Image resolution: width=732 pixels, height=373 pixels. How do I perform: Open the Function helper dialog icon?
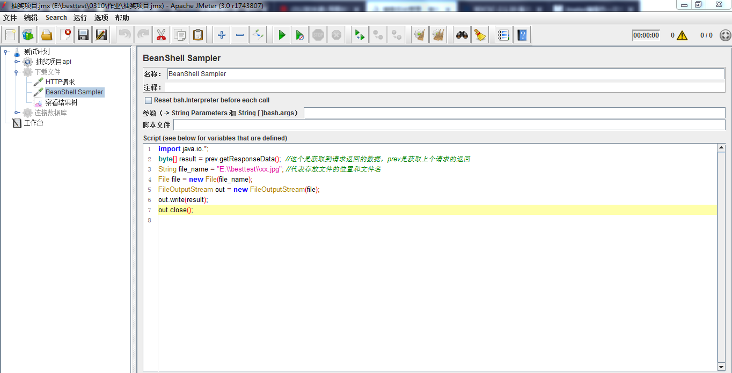click(x=504, y=35)
